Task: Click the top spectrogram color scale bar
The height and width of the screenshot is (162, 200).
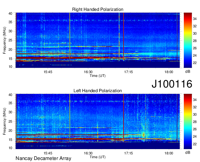Action: (x=188, y=40)
